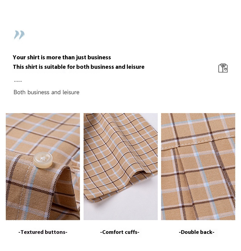Open the Textured buttons photo
The height and width of the screenshot is (251, 241).
click(43, 167)
